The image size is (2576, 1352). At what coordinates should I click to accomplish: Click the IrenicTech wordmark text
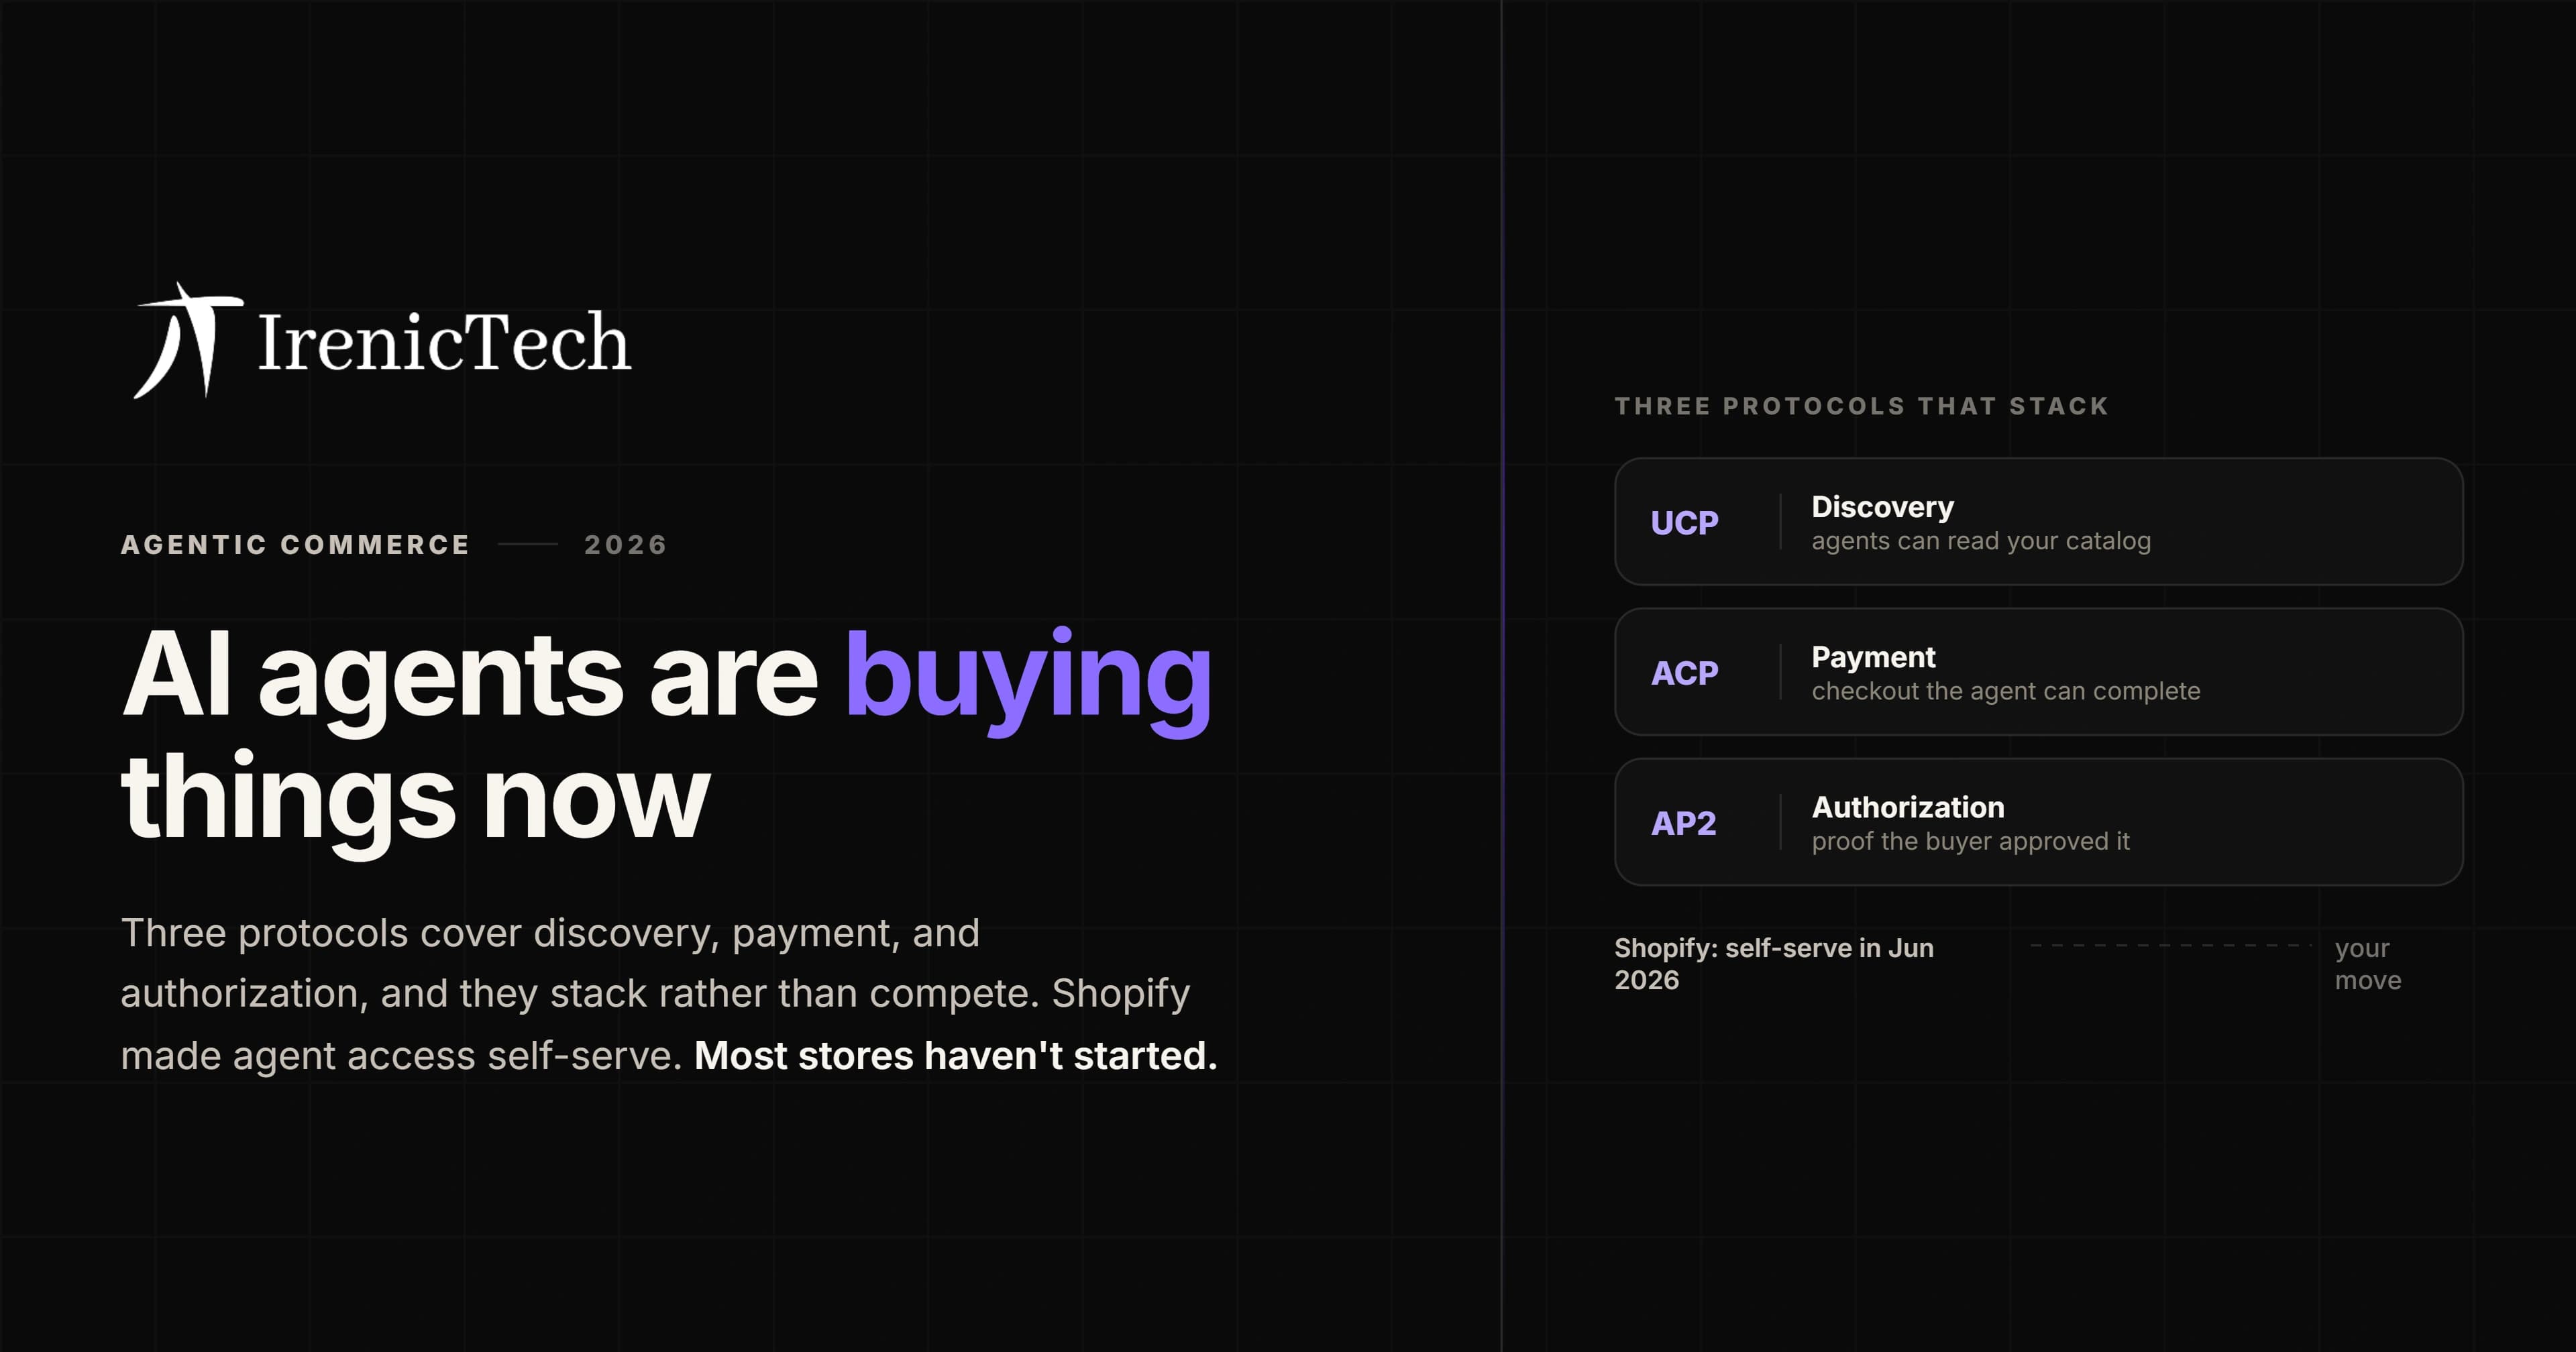[444, 342]
